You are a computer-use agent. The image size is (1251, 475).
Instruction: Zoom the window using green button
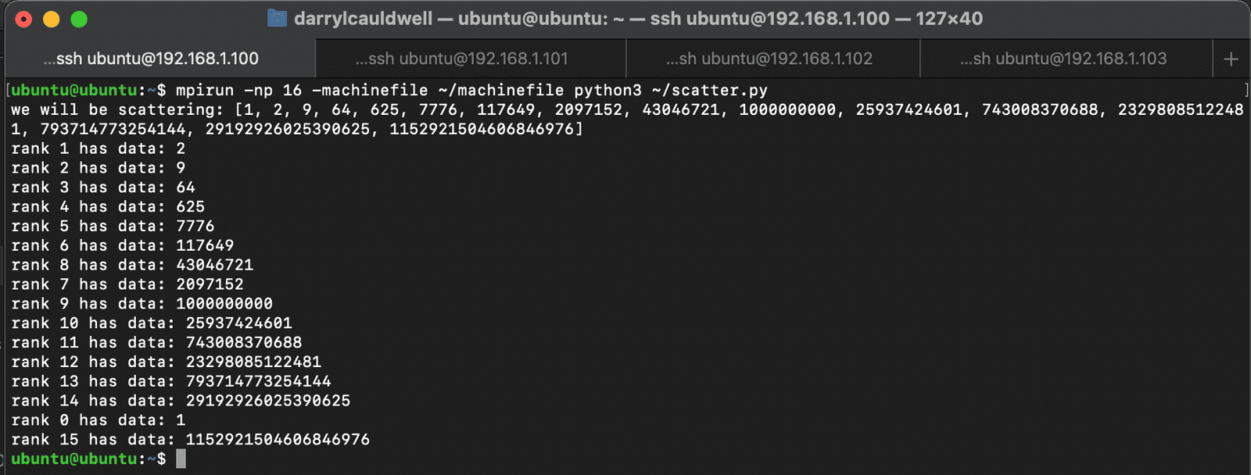[x=79, y=19]
